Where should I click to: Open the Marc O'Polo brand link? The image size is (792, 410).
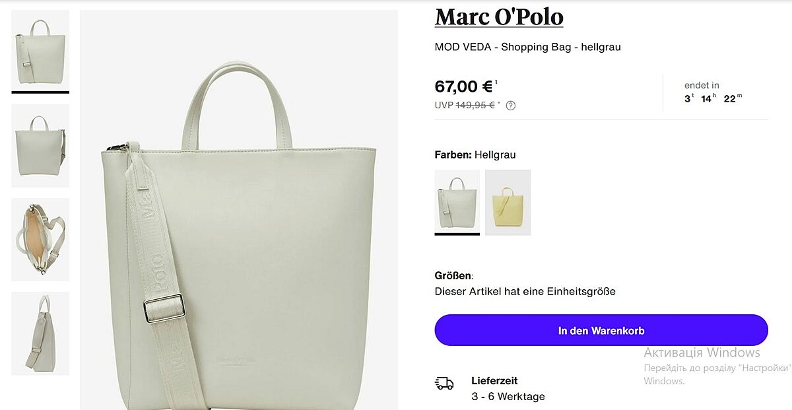(499, 17)
